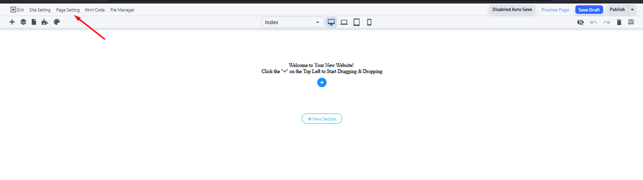Open the puzzle piece plugins icon
The image size is (643, 180).
[x=45, y=22]
